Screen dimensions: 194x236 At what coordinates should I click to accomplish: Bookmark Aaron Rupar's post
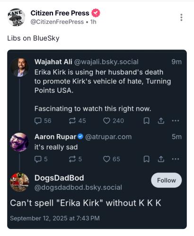pos(147,159)
